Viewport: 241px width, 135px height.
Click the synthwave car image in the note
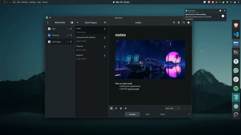[x=150, y=60]
